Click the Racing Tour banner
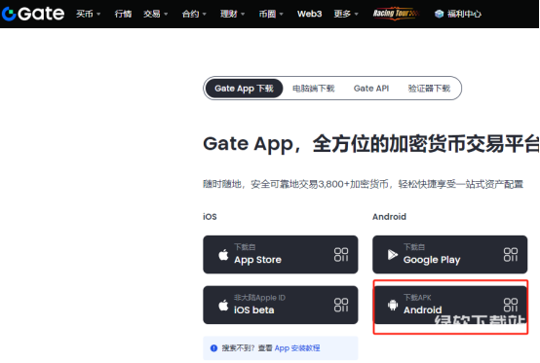The height and width of the screenshot is (363, 540). pos(396,14)
